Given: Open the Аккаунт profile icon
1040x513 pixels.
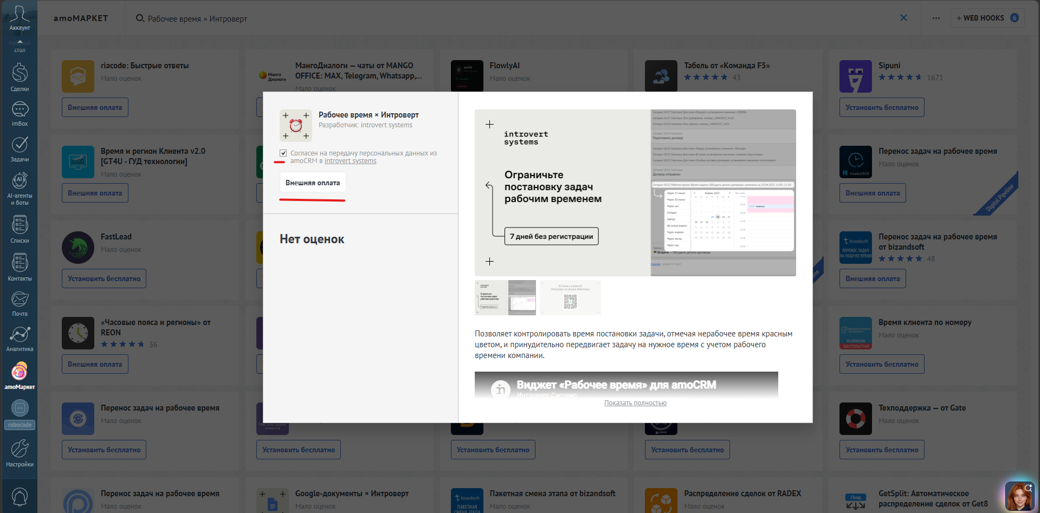Looking at the screenshot, I should tap(20, 17).
